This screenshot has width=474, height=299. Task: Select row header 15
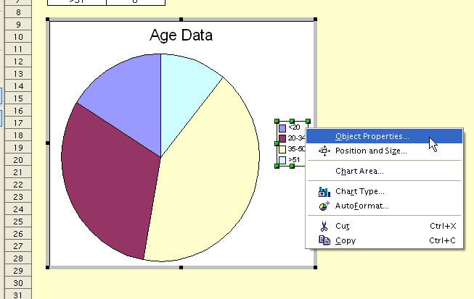pos(18,98)
